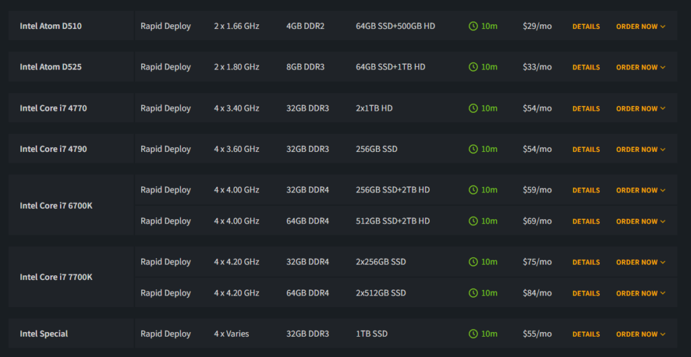The width and height of the screenshot is (691, 357).
Task: Expand Order Now for Intel Atom D510
Action: point(640,27)
